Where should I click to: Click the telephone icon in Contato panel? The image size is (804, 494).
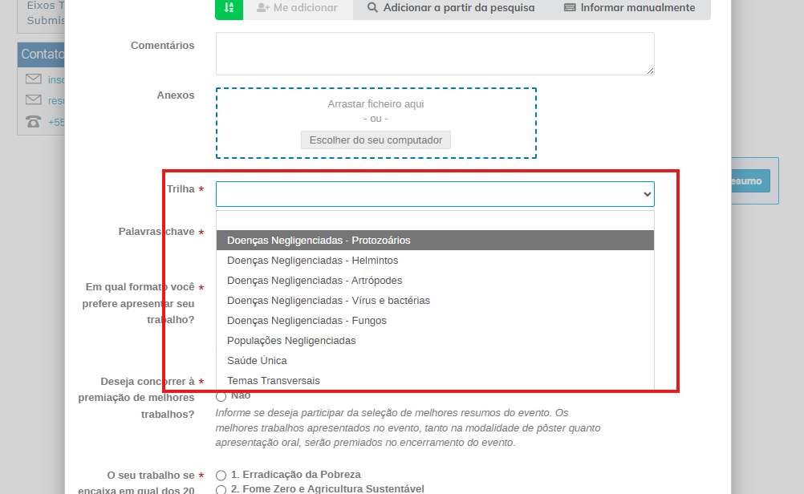tap(33, 122)
